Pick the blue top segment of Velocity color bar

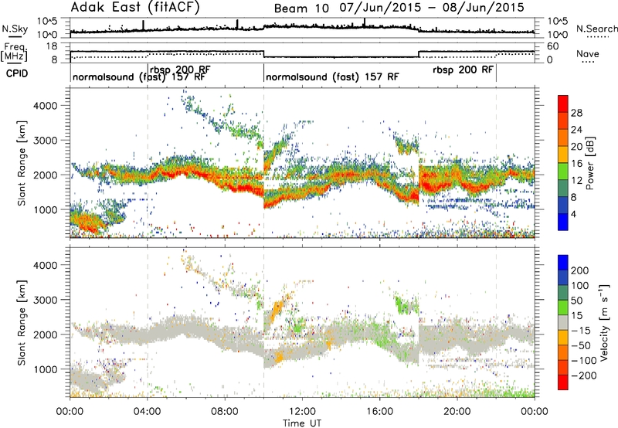point(563,263)
